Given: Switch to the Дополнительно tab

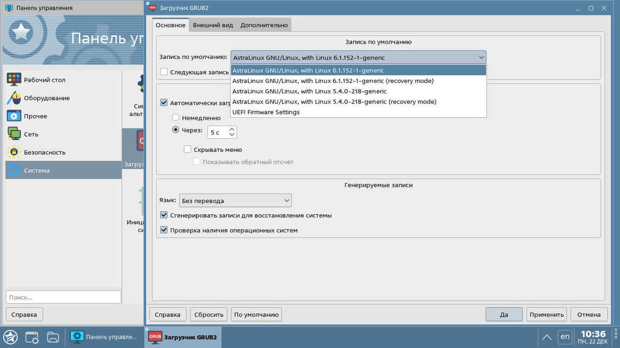Looking at the screenshot, I should coord(264,25).
